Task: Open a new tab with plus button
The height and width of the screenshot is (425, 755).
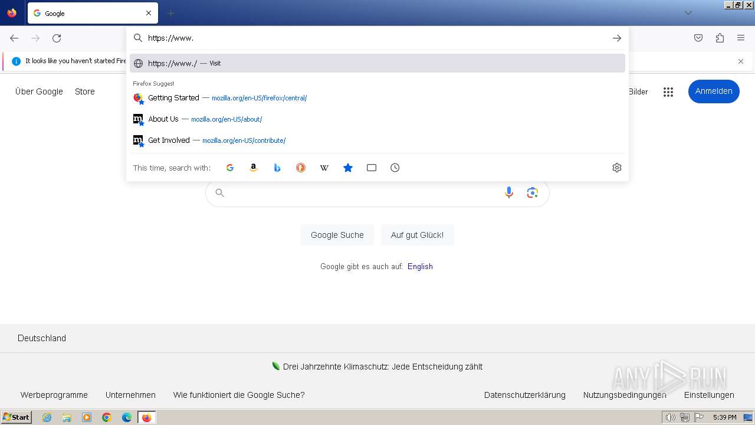Action: tap(170, 13)
